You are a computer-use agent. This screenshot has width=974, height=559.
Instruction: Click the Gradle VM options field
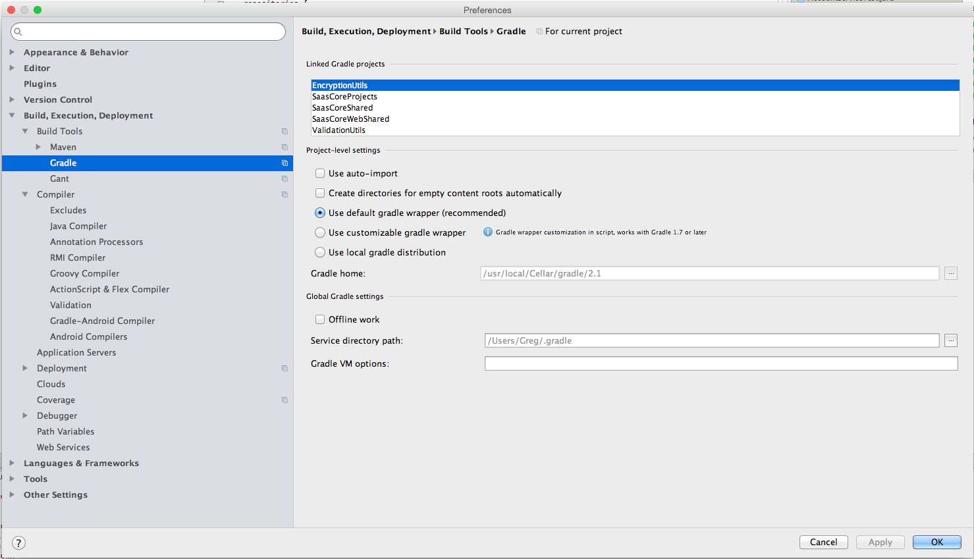[x=721, y=363]
